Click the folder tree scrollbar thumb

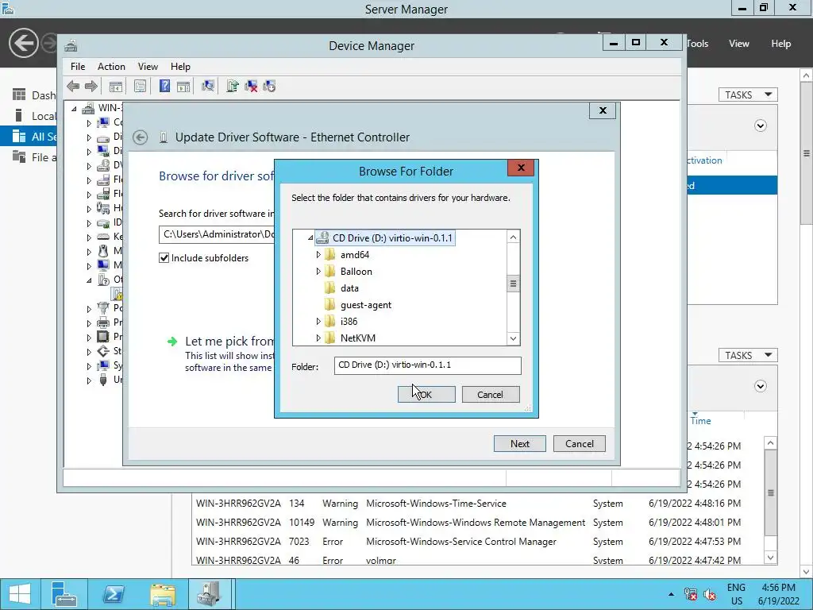coord(513,284)
